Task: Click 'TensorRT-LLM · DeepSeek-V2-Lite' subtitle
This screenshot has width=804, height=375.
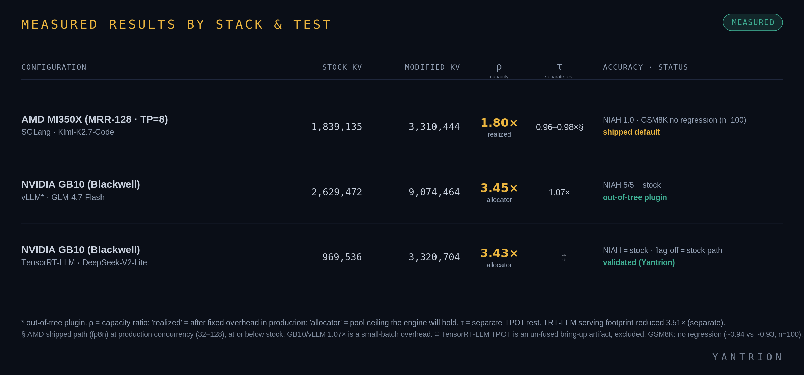Action: click(84, 262)
